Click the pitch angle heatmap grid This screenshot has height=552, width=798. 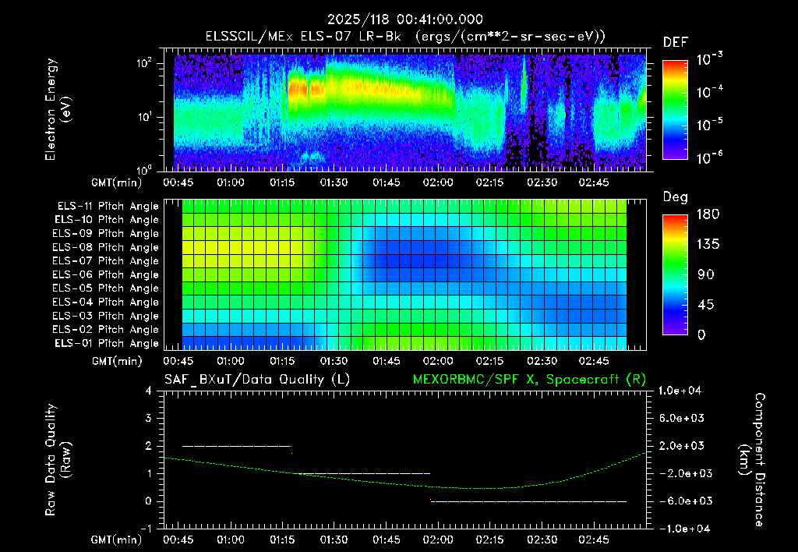405,274
